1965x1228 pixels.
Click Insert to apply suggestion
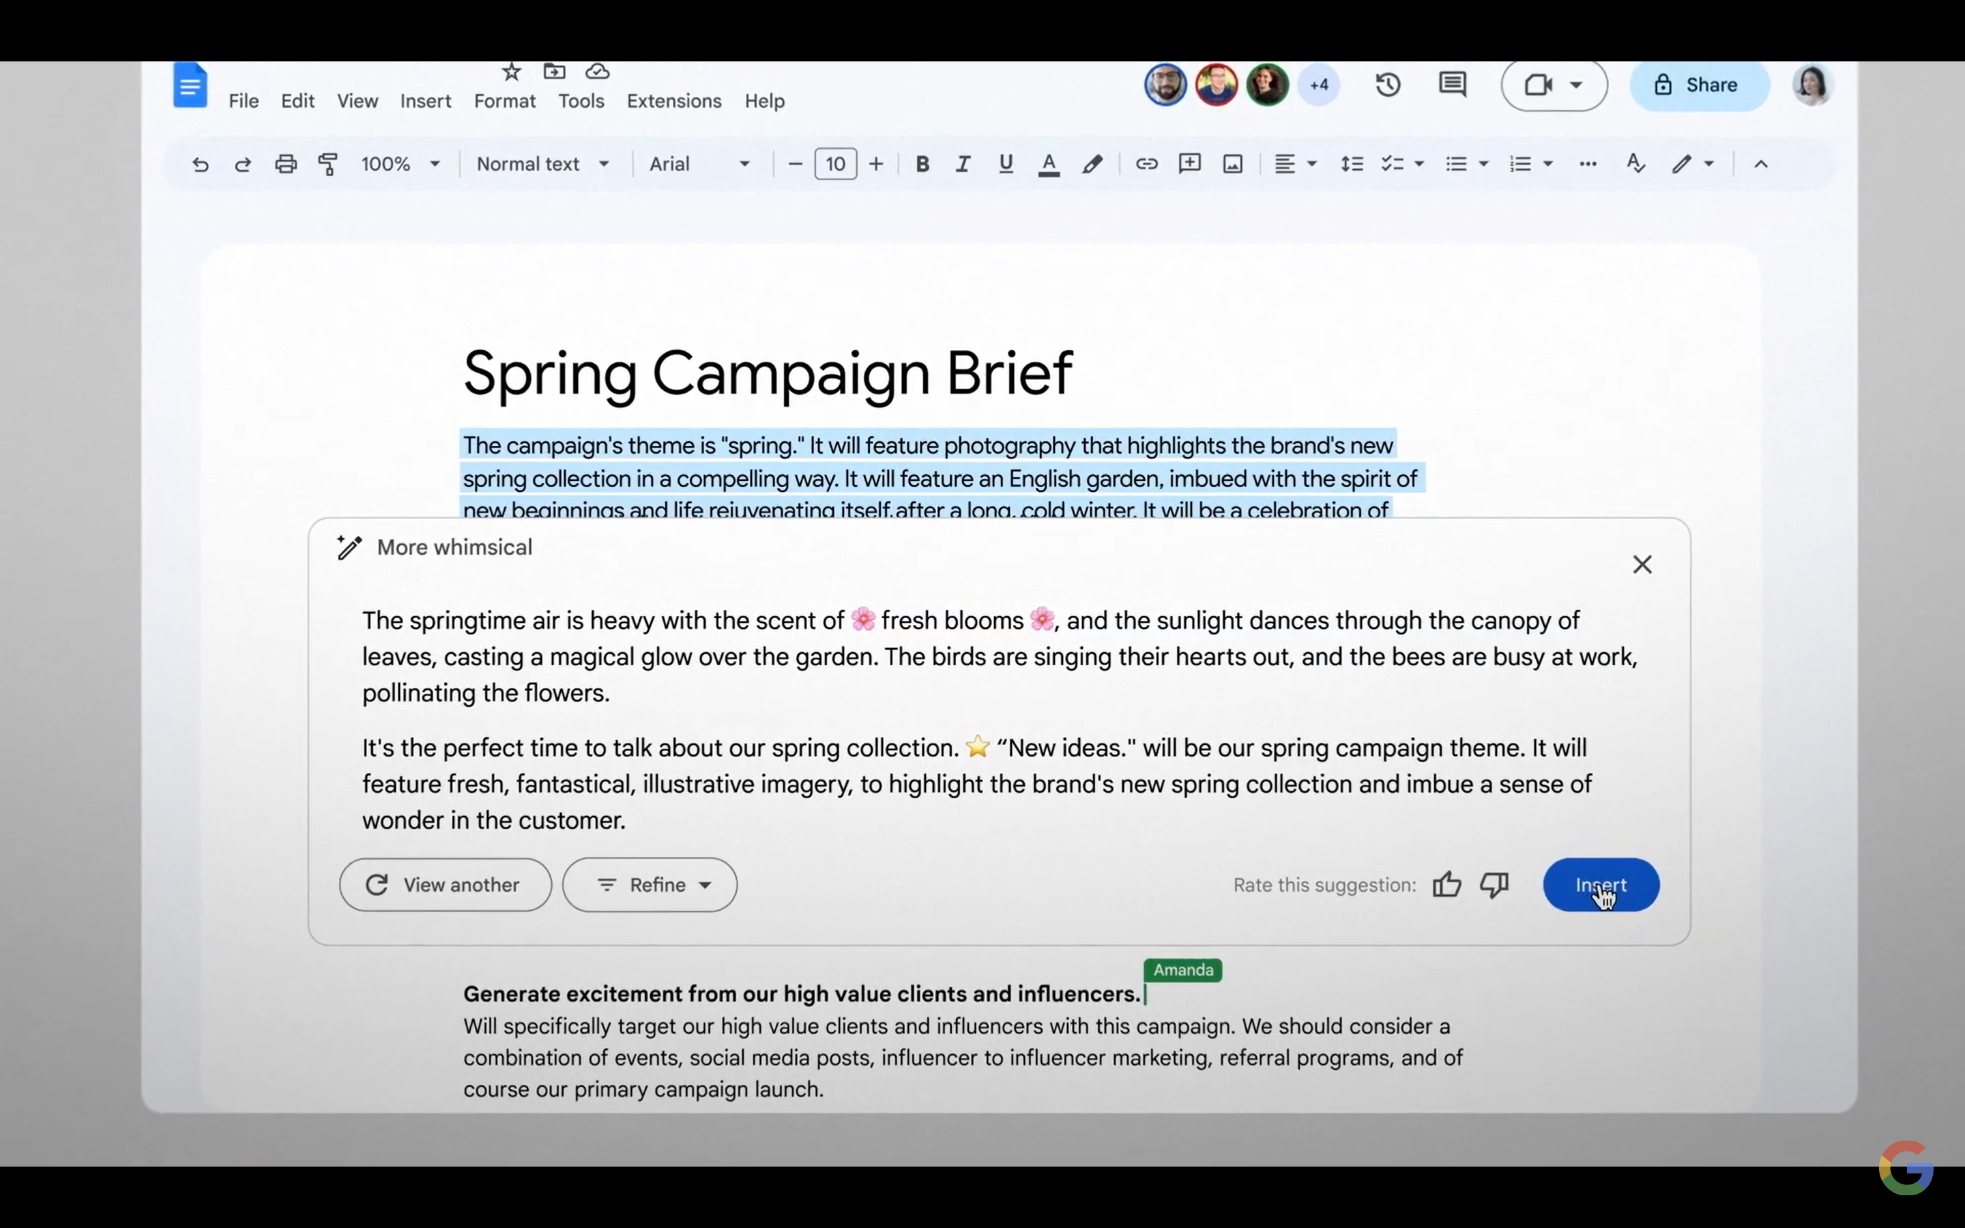pyautogui.click(x=1600, y=884)
